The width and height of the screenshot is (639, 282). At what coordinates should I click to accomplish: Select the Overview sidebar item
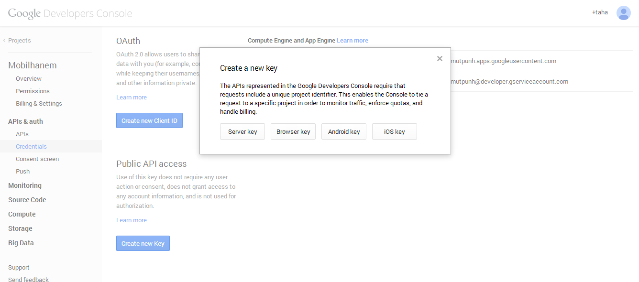coord(29,78)
